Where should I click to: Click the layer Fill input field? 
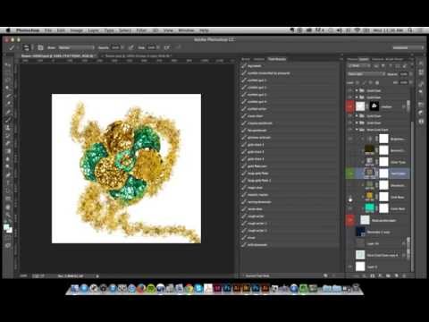(403, 82)
